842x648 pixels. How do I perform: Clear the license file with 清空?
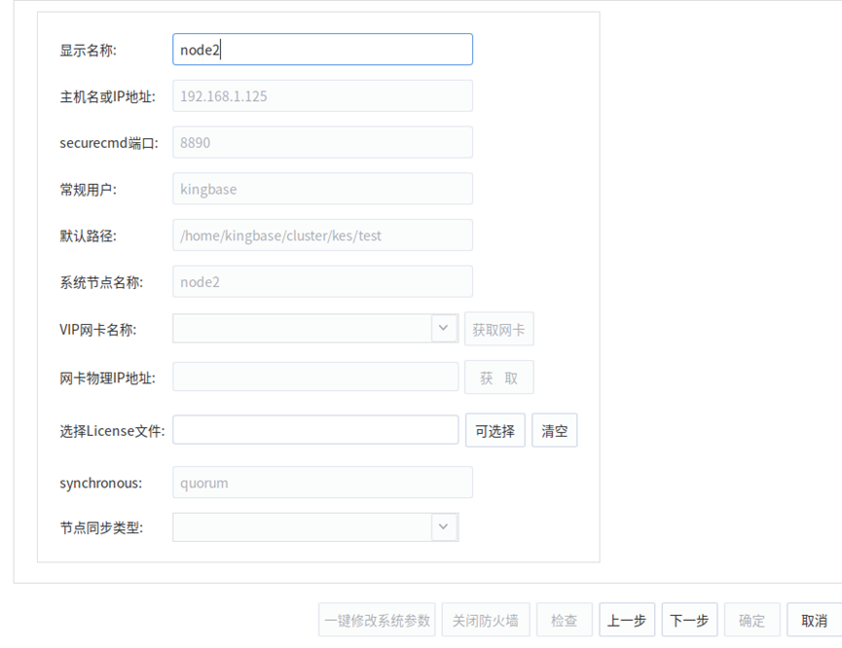[555, 430]
